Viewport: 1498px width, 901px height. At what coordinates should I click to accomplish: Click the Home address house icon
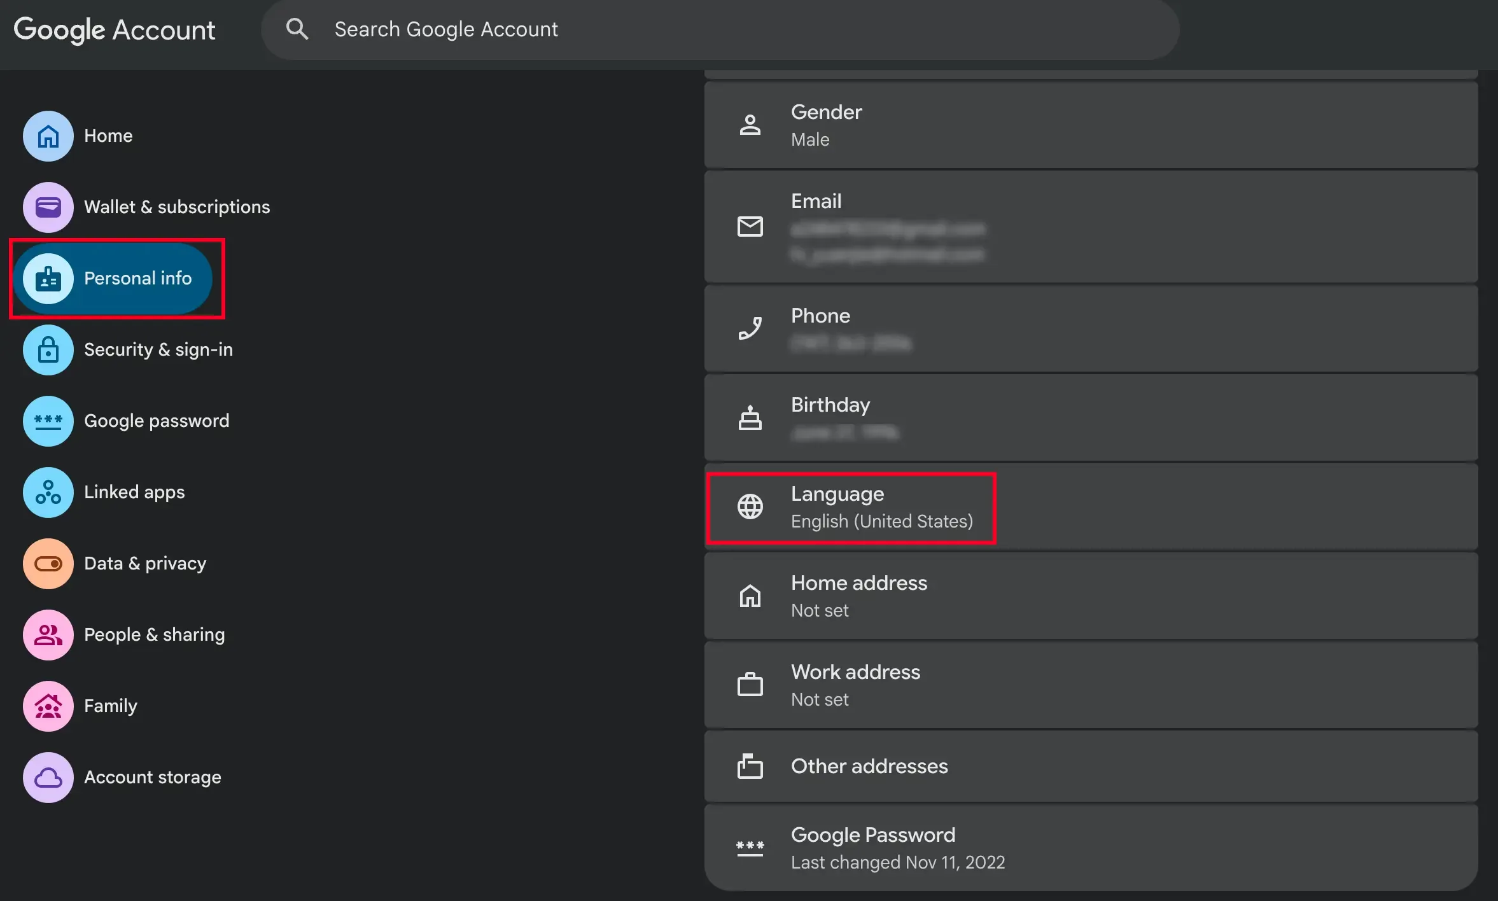click(750, 596)
